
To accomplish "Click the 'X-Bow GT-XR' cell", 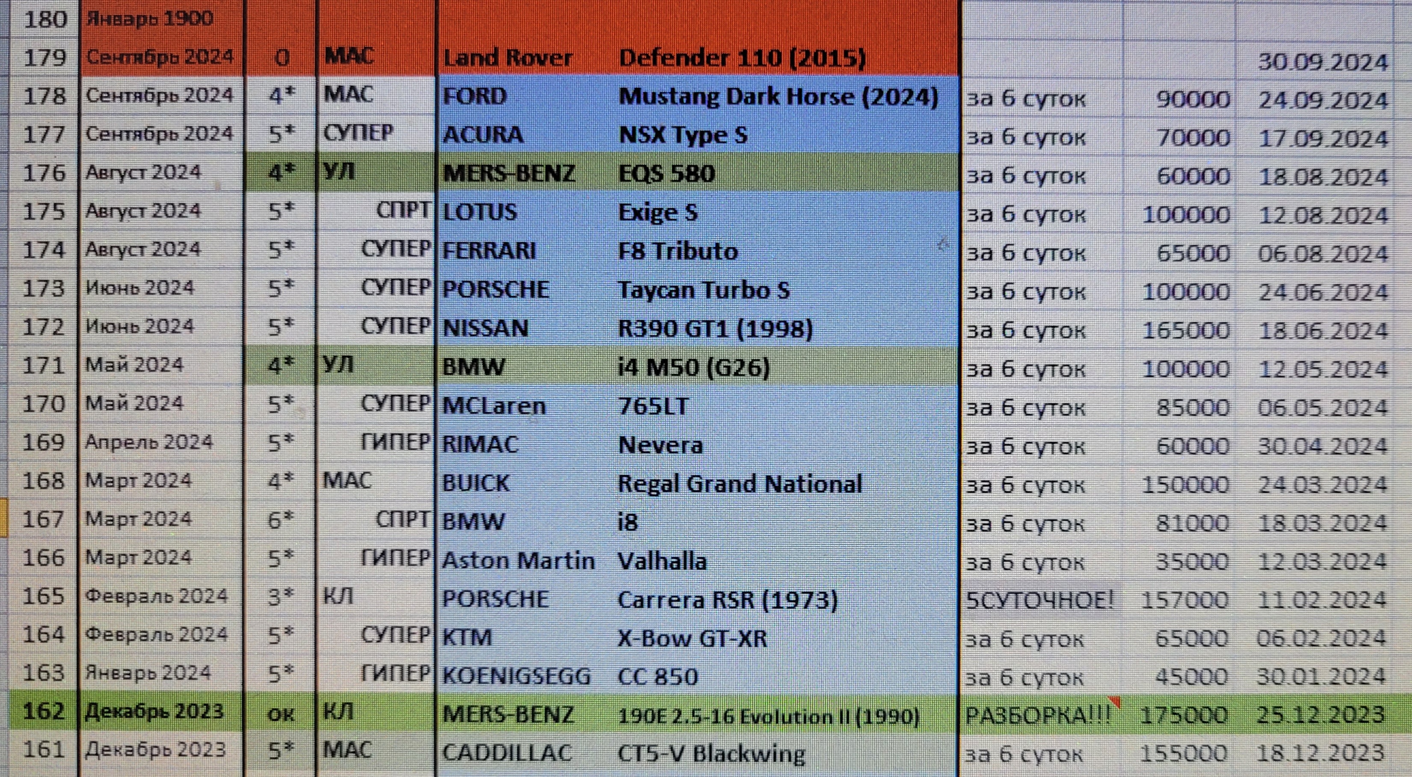I will [787, 637].
